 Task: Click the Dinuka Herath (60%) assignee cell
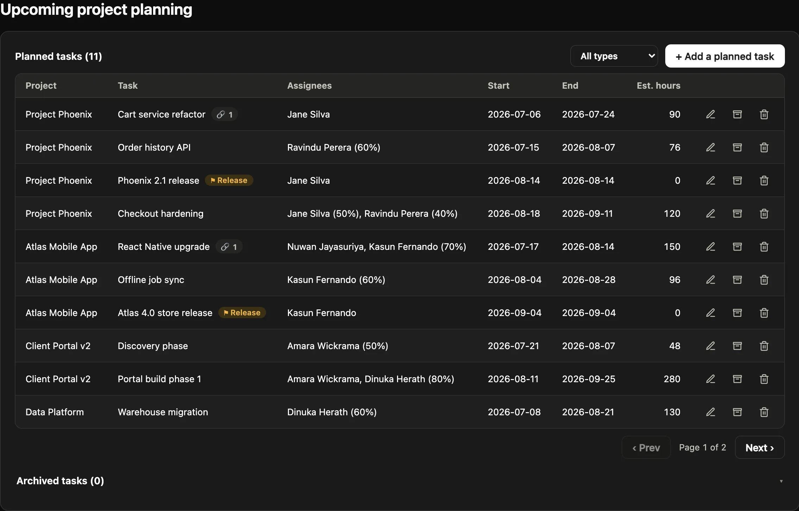pos(332,412)
